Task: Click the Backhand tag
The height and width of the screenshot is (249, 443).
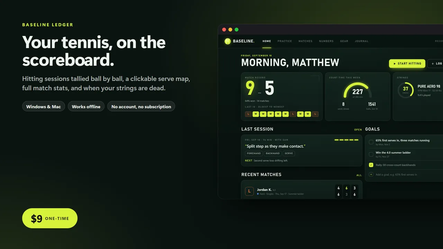Action: point(273,154)
